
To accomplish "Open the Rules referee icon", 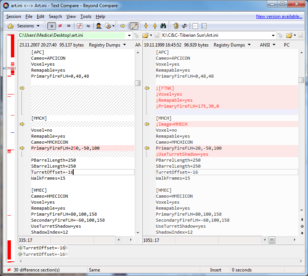I will (x=99, y=26).
